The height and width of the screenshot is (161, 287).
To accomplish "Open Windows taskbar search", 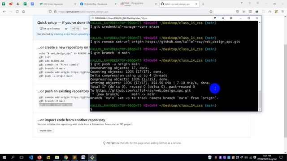I will 13,157.
